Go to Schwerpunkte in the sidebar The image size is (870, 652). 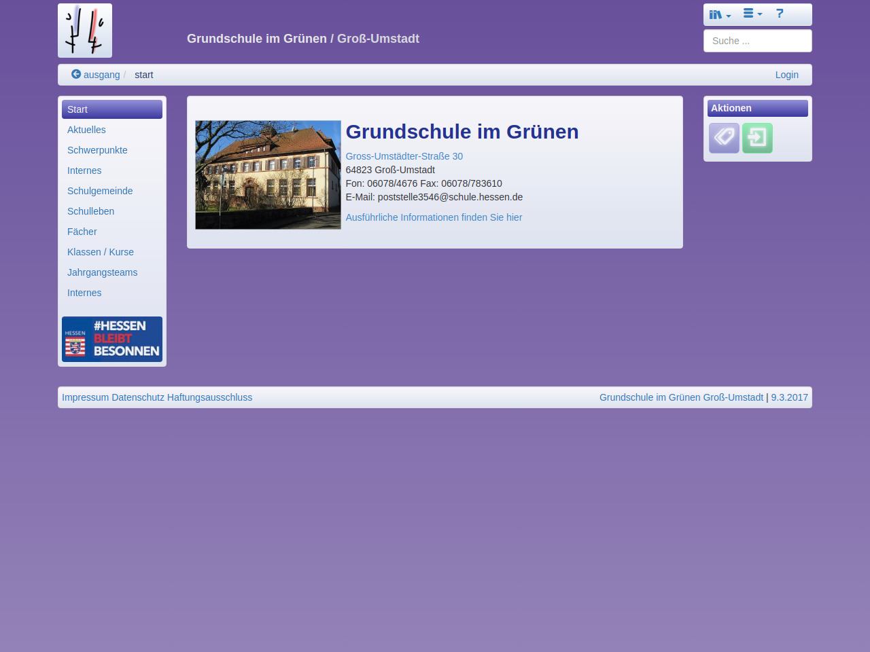97,150
